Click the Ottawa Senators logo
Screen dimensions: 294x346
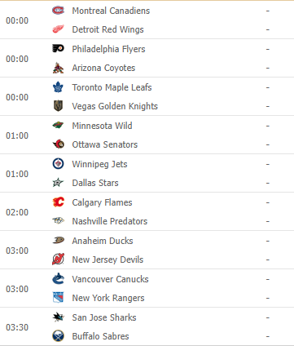[x=58, y=144]
